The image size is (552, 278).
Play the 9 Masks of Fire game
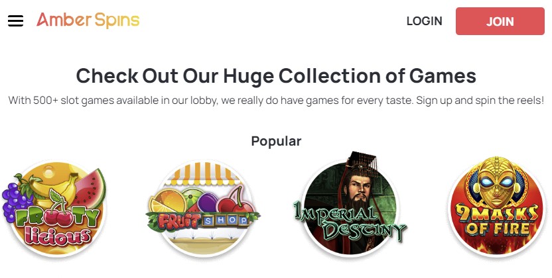click(x=497, y=207)
